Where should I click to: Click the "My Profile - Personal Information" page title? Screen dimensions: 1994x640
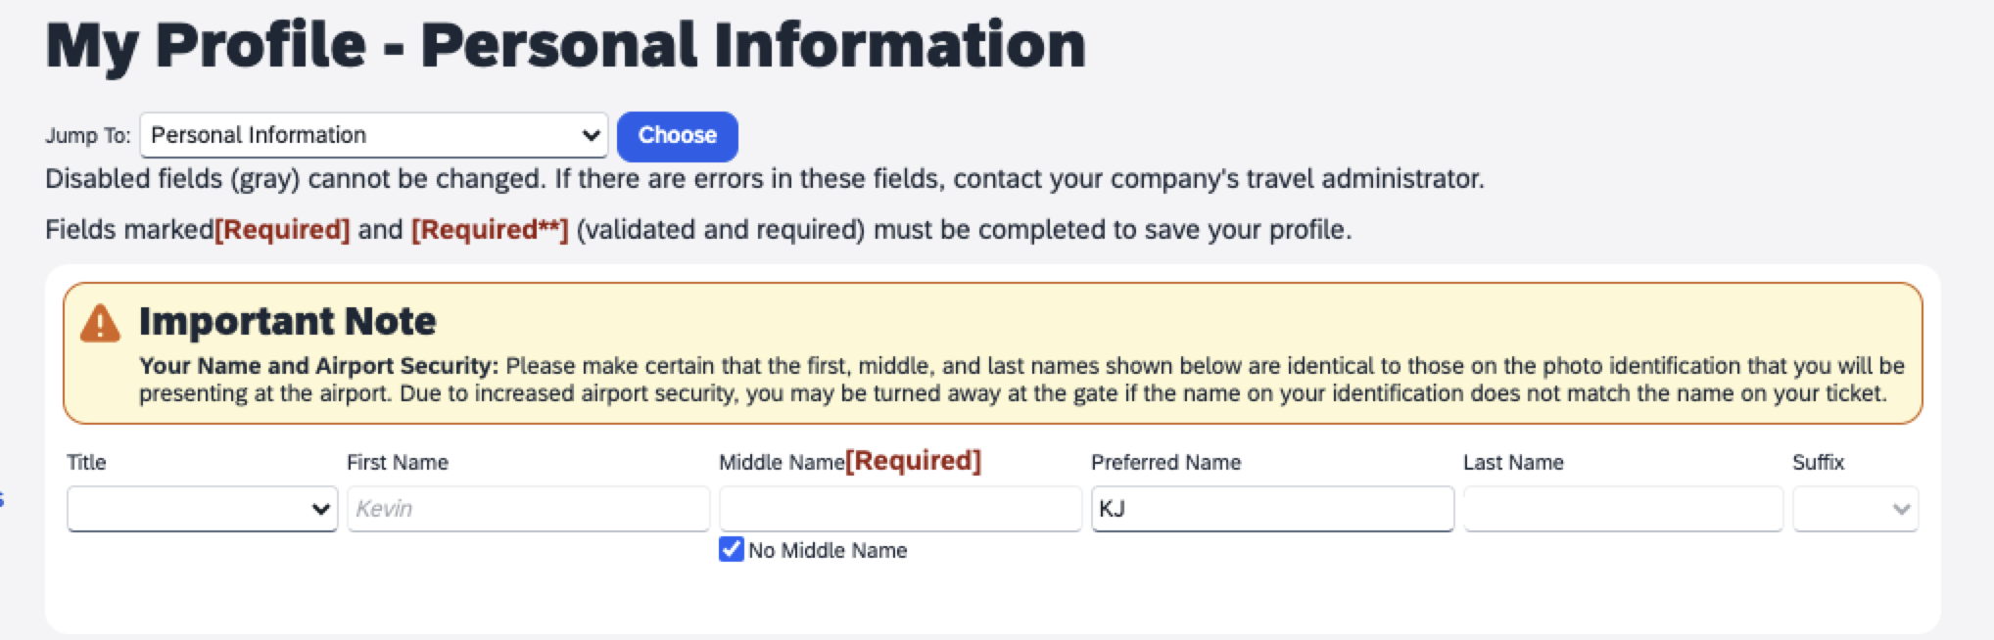point(565,46)
